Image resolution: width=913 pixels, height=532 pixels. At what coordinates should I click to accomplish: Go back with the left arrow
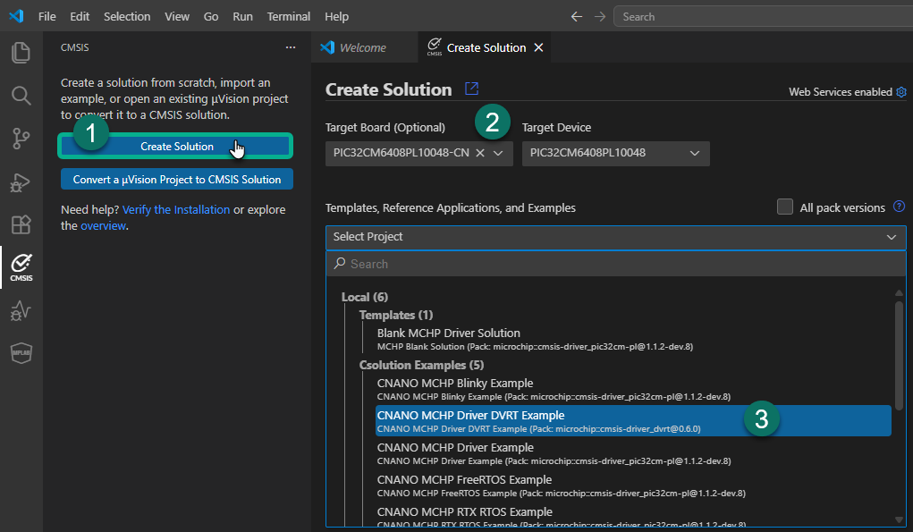click(577, 17)
